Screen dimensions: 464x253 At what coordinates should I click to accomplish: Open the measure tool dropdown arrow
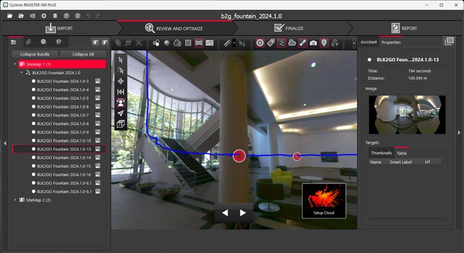click(x=234, y=43)
